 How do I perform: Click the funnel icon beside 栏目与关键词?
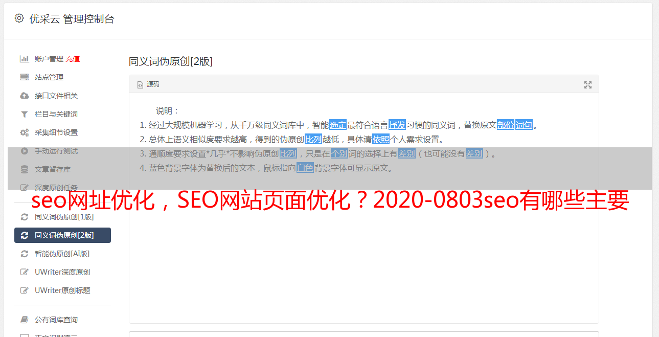point(24,114)
